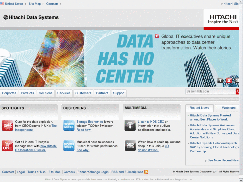Select the Recent News tab
Image resolution: width=243 pixels, height=182 pixels.
(199, 108)
